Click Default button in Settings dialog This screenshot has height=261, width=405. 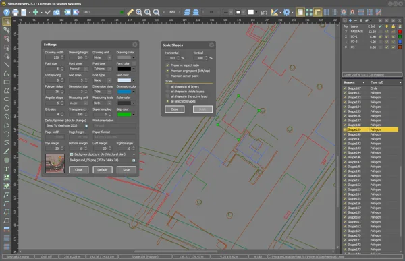coord(103,169)
